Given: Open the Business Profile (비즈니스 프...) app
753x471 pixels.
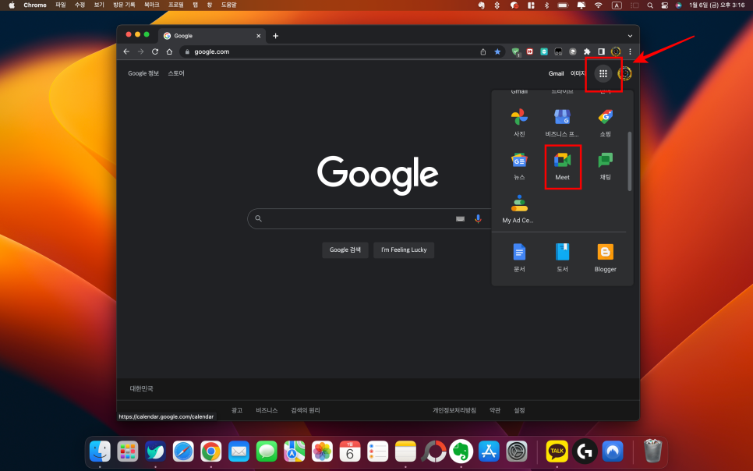Looking at the screenshot, I should [562, 123].
